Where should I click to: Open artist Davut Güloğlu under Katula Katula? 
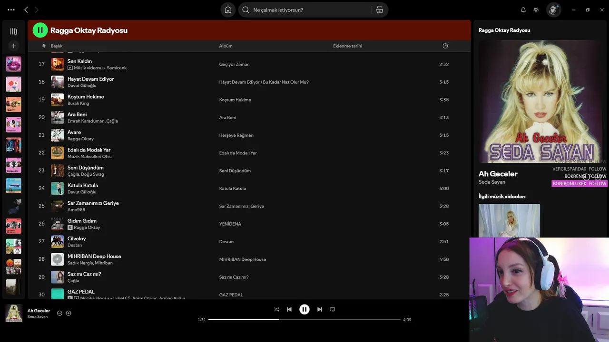82,192
